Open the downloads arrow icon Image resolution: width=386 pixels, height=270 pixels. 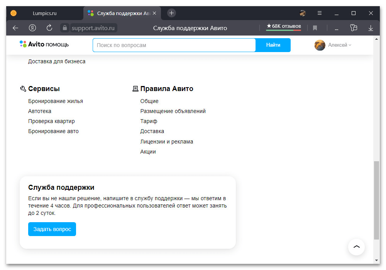pos(371,28)
